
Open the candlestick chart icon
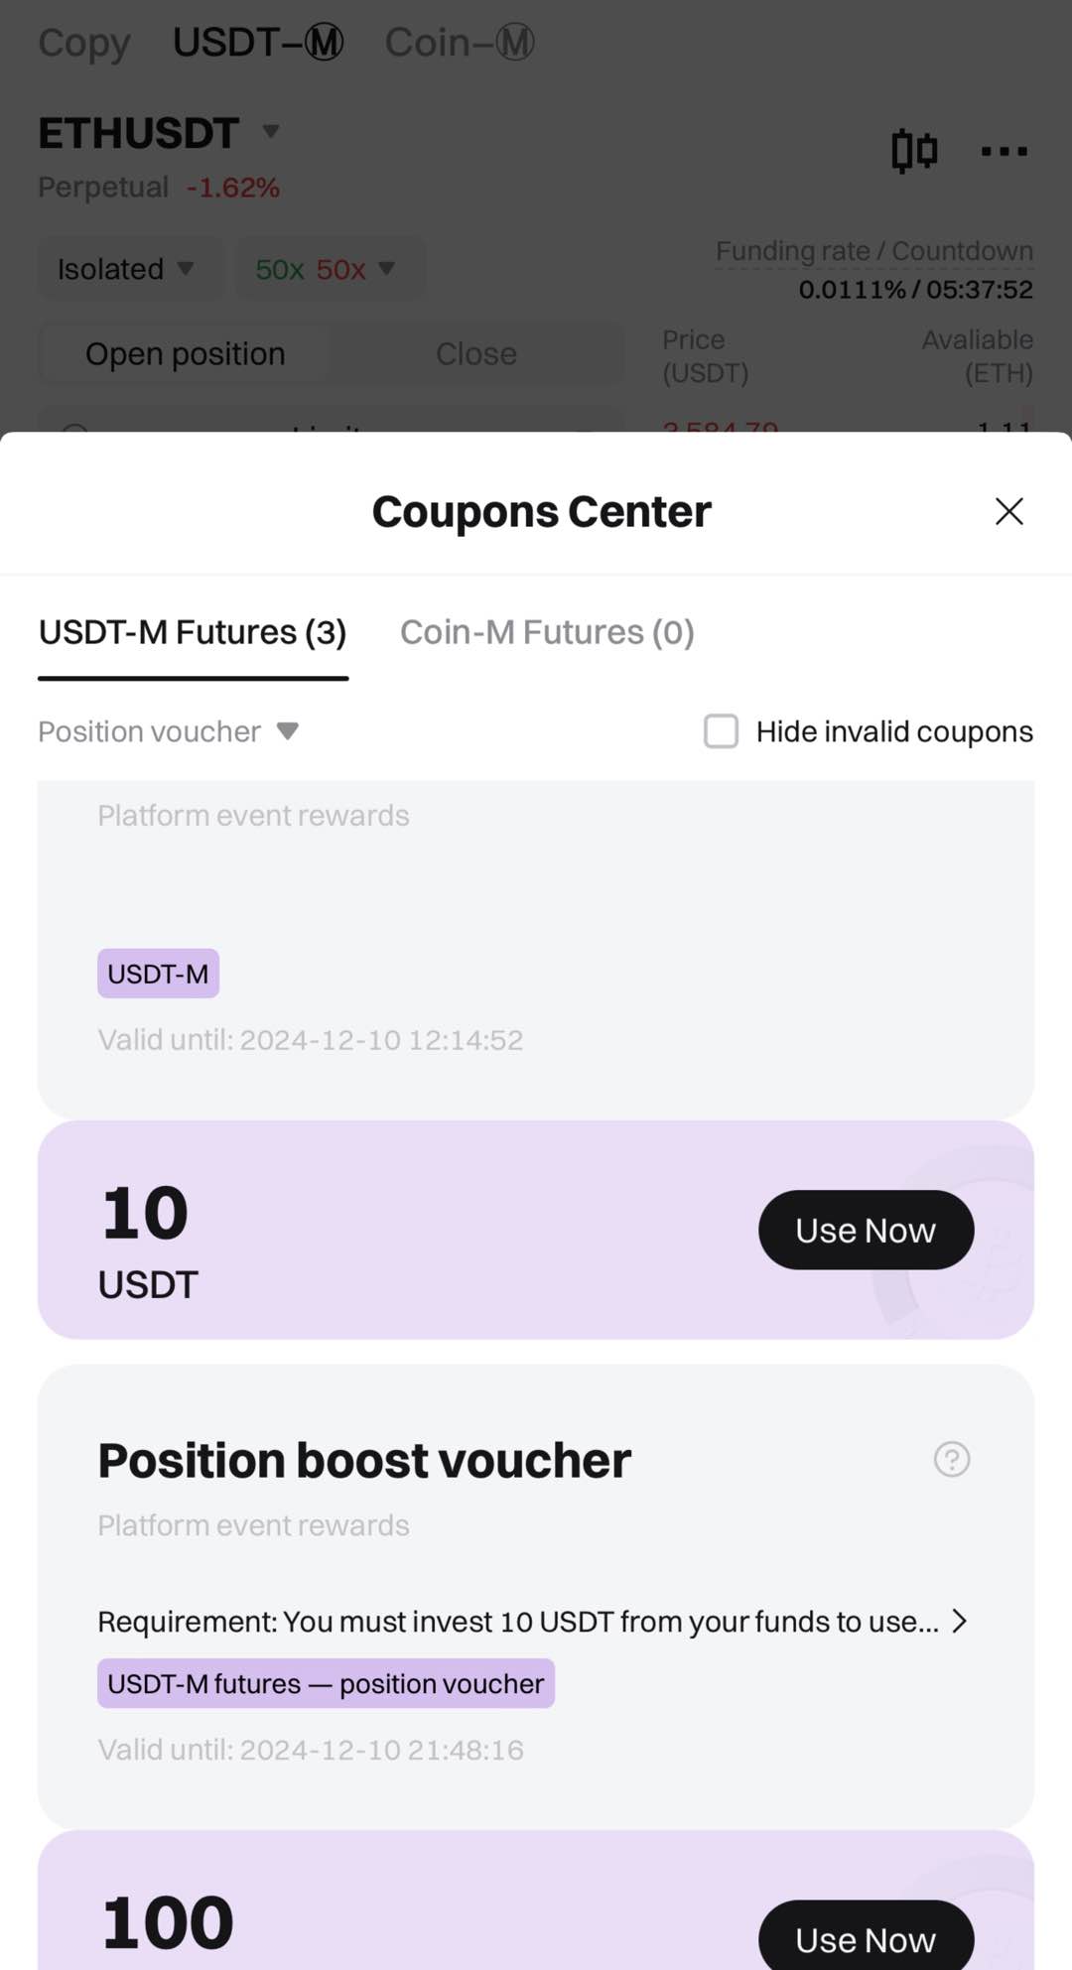913,151
